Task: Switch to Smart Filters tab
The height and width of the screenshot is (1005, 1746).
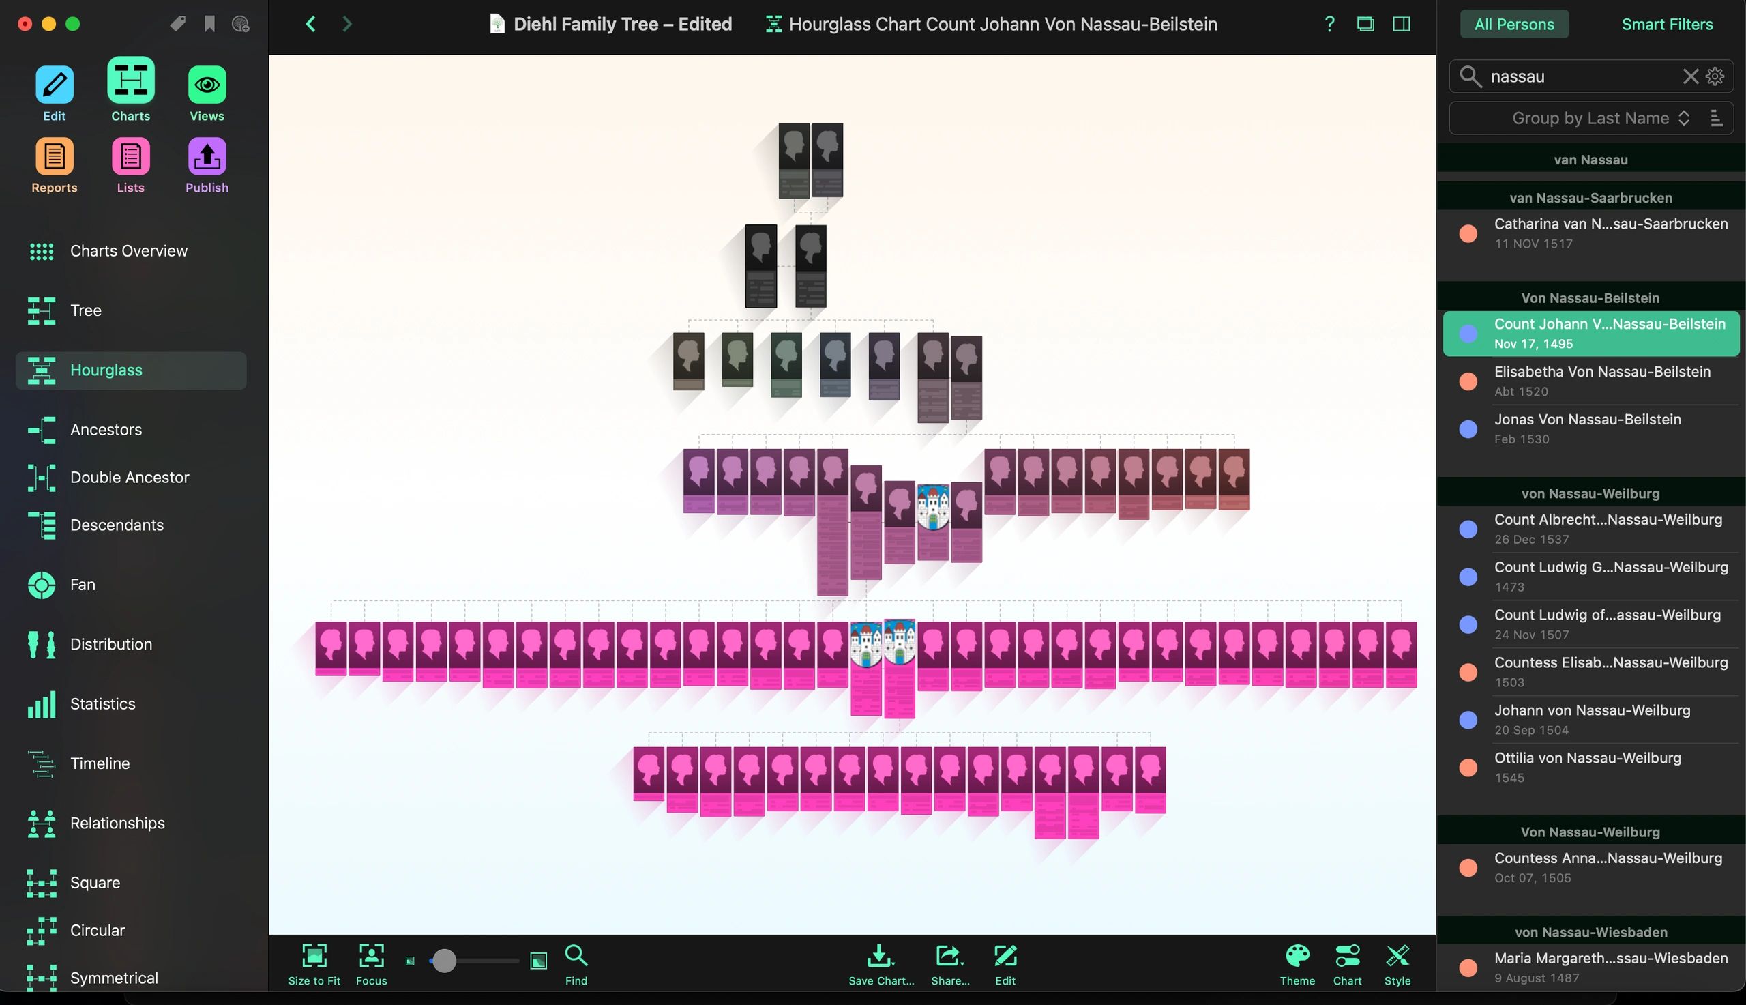Action: pos(1667,24)
